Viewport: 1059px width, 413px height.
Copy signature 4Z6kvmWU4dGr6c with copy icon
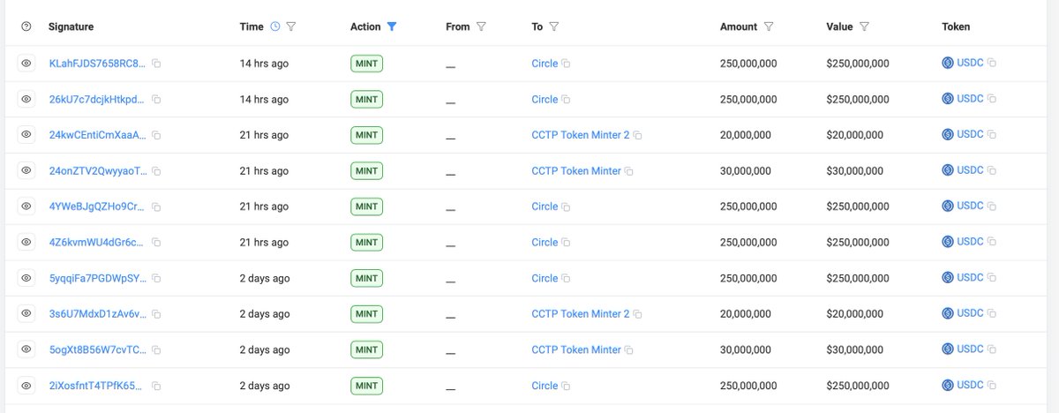click(156, 243)
